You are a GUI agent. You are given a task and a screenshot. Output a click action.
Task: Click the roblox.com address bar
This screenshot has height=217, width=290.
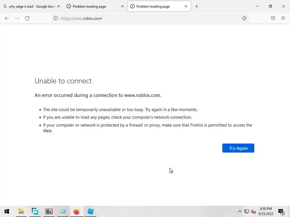150,18
